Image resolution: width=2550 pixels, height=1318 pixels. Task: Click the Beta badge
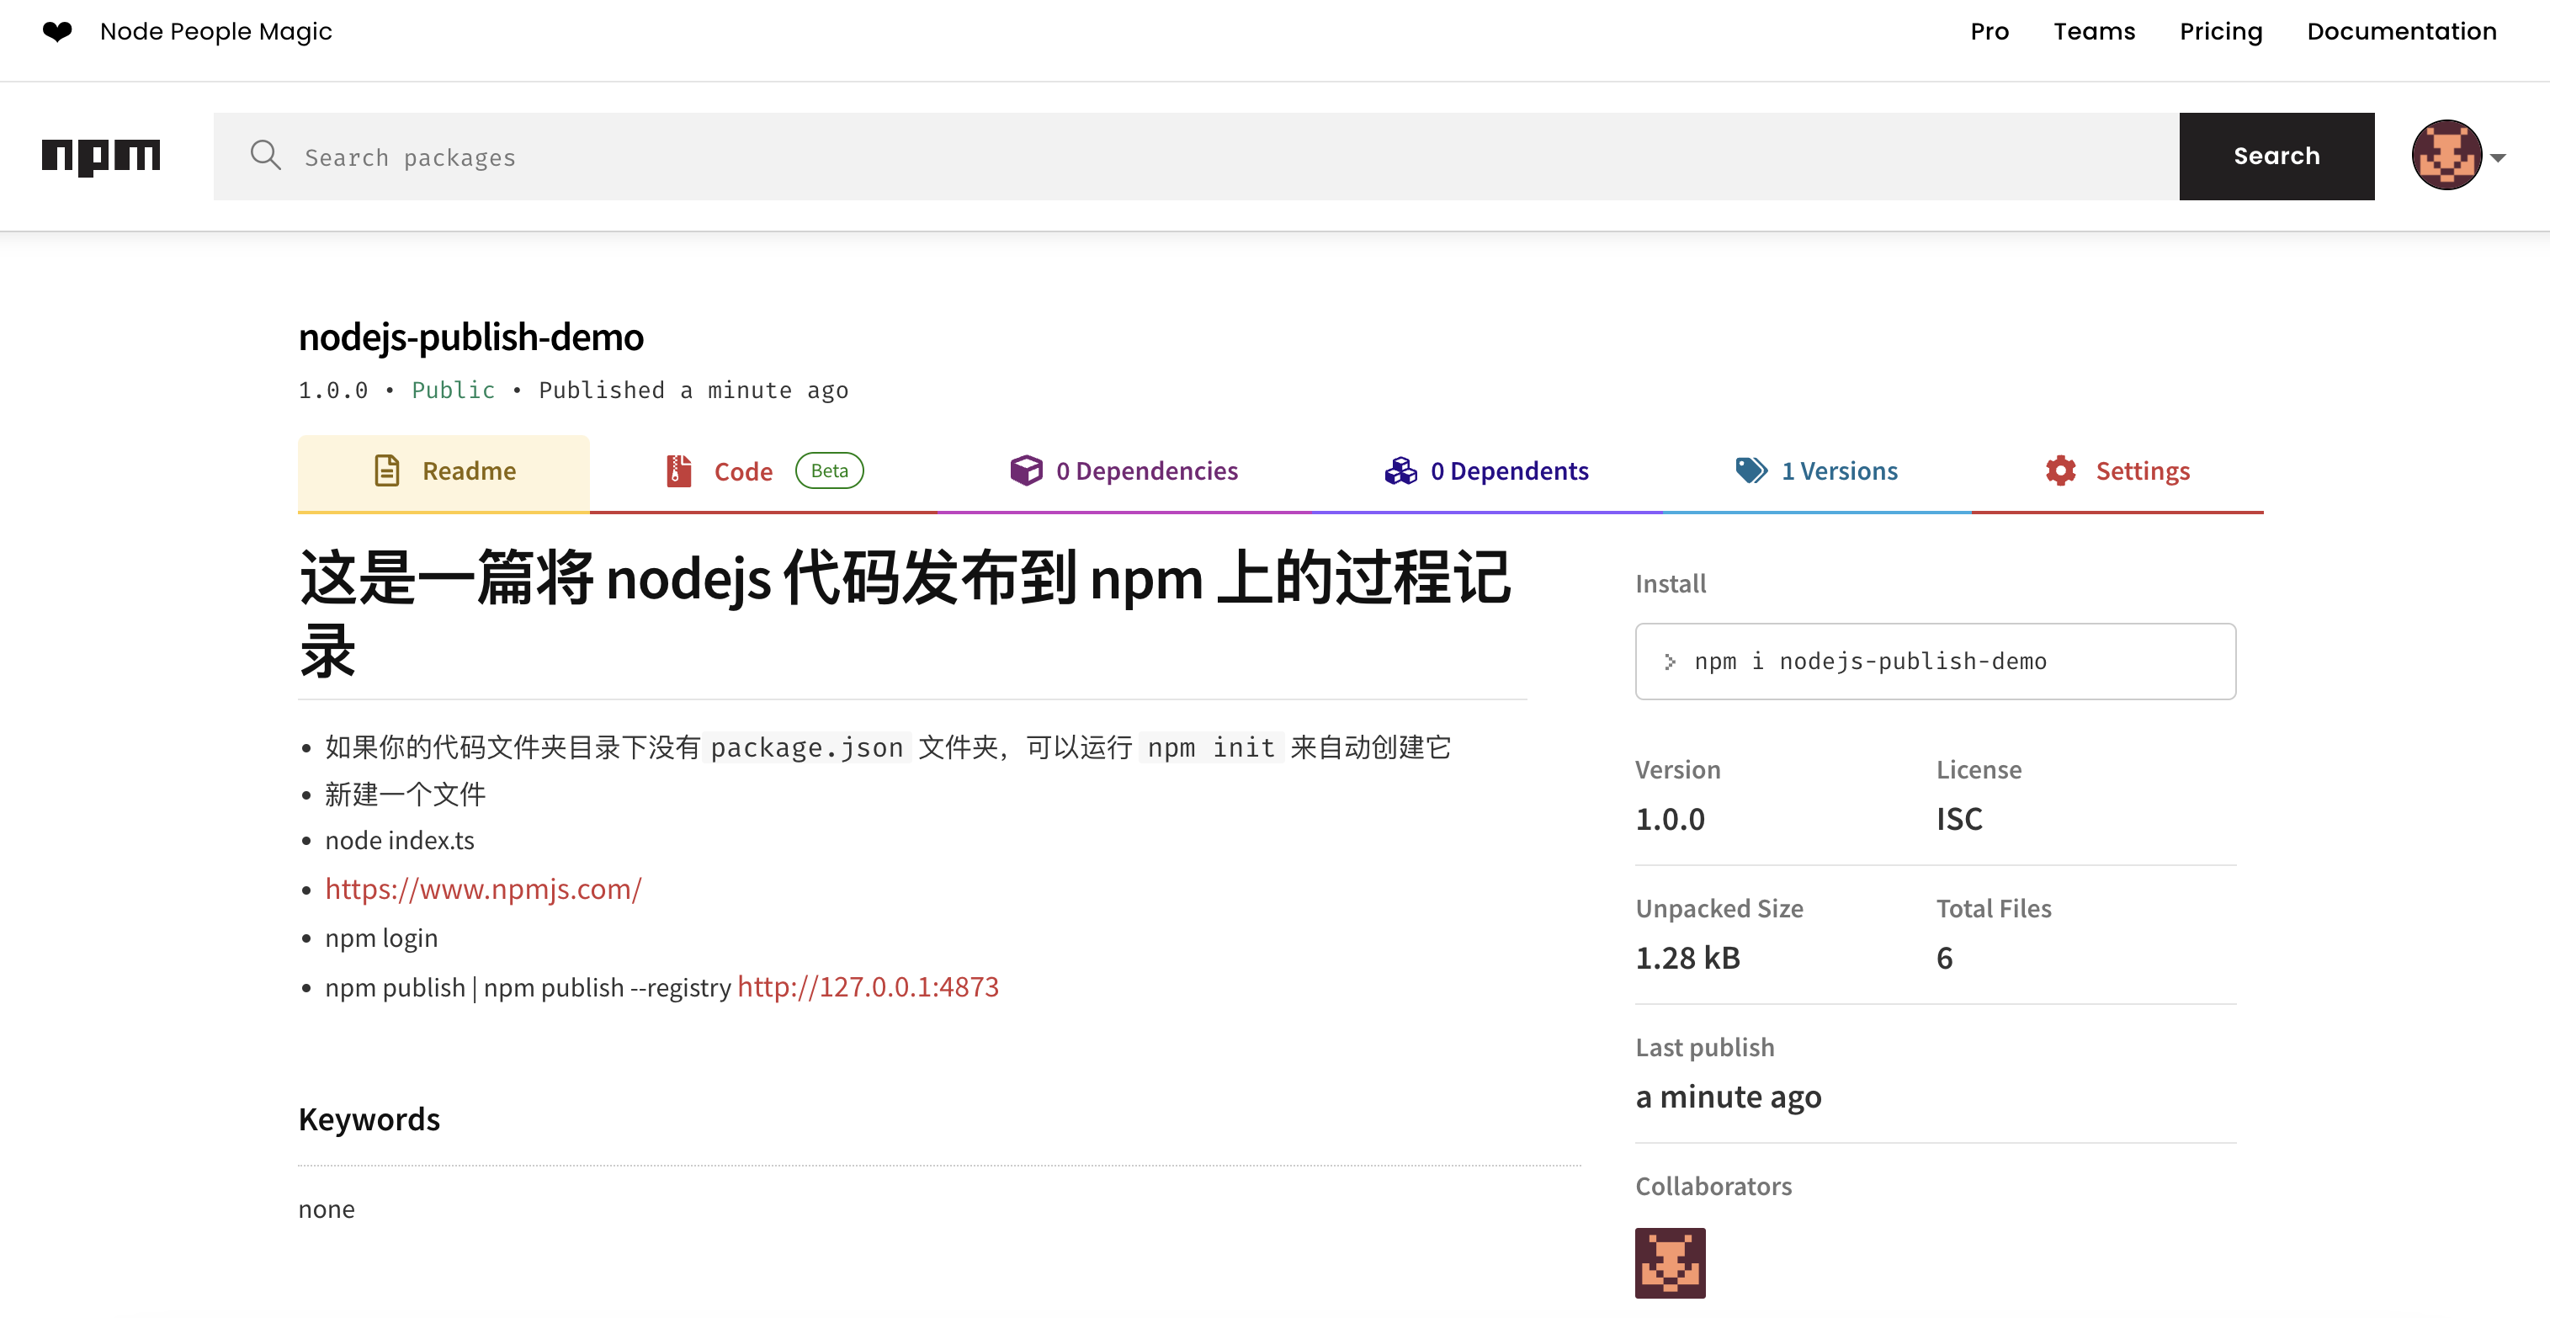(x=829, y=471)
